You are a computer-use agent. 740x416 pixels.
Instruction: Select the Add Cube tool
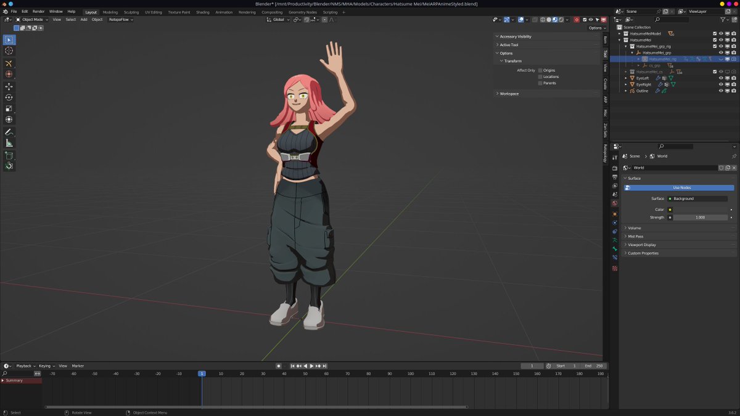9,155
